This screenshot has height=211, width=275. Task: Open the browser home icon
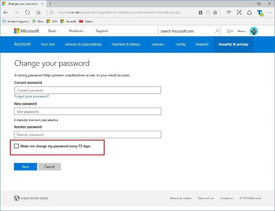click(38, 12)
